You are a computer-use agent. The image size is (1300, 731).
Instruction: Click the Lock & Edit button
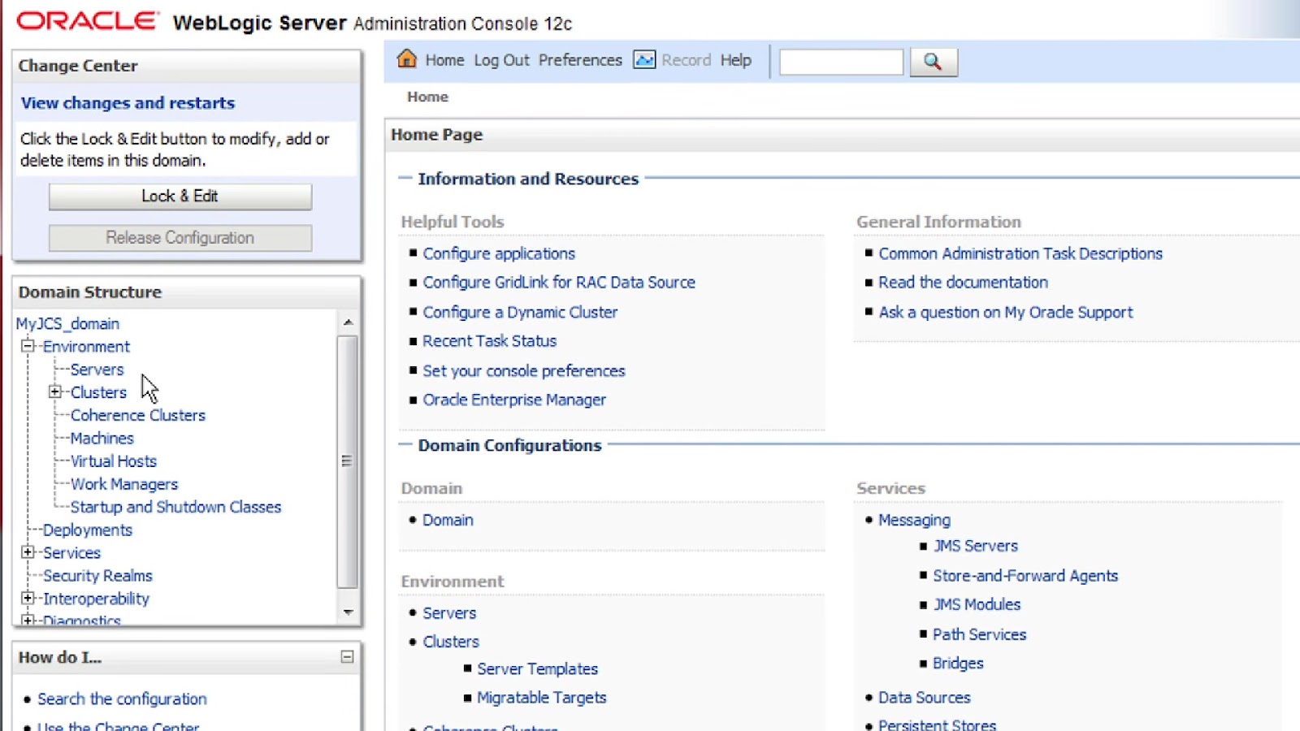[x=180, y=196]
